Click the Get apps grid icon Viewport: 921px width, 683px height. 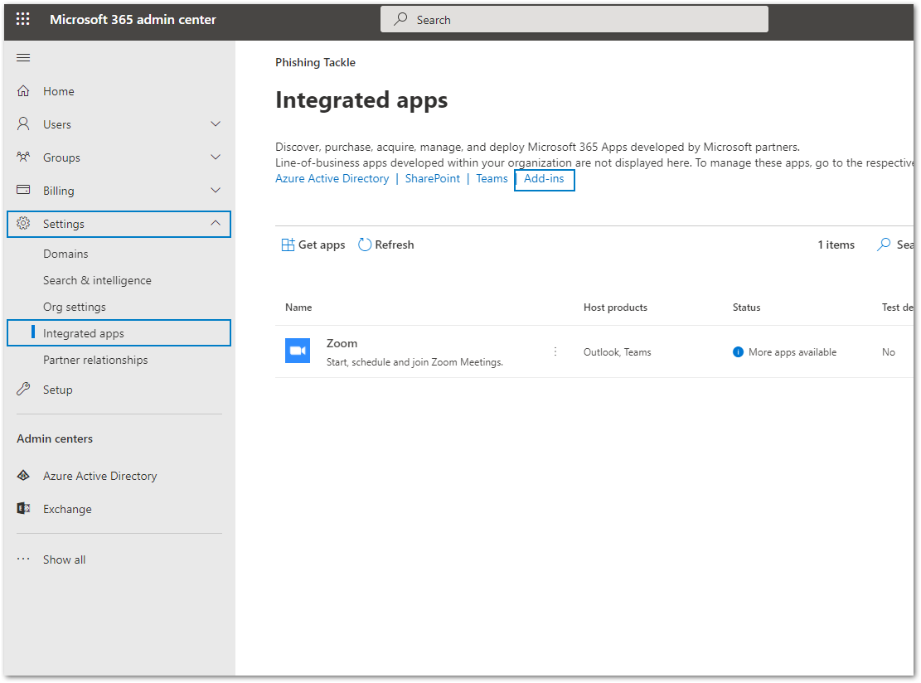[x=288, y=245]
